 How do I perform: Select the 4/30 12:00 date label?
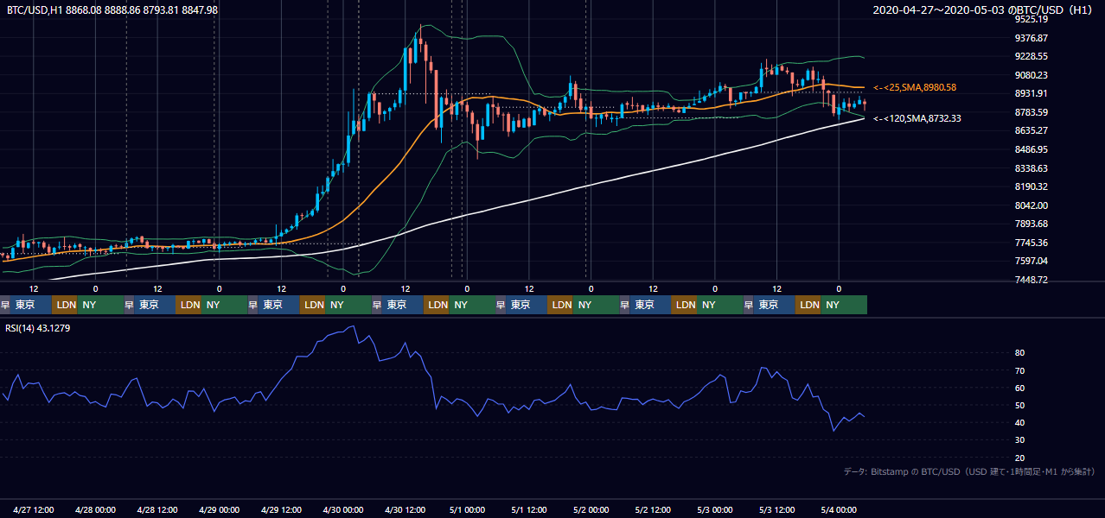[405, 509]
